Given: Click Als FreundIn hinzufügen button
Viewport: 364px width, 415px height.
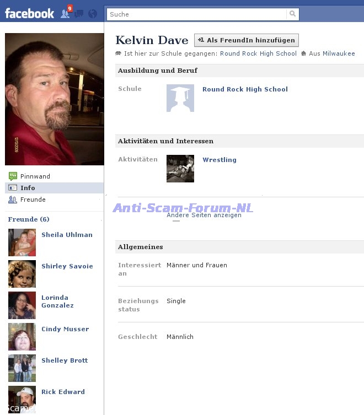Looking at the screenshot, I should pyautogui.click(x=247, y=40).
